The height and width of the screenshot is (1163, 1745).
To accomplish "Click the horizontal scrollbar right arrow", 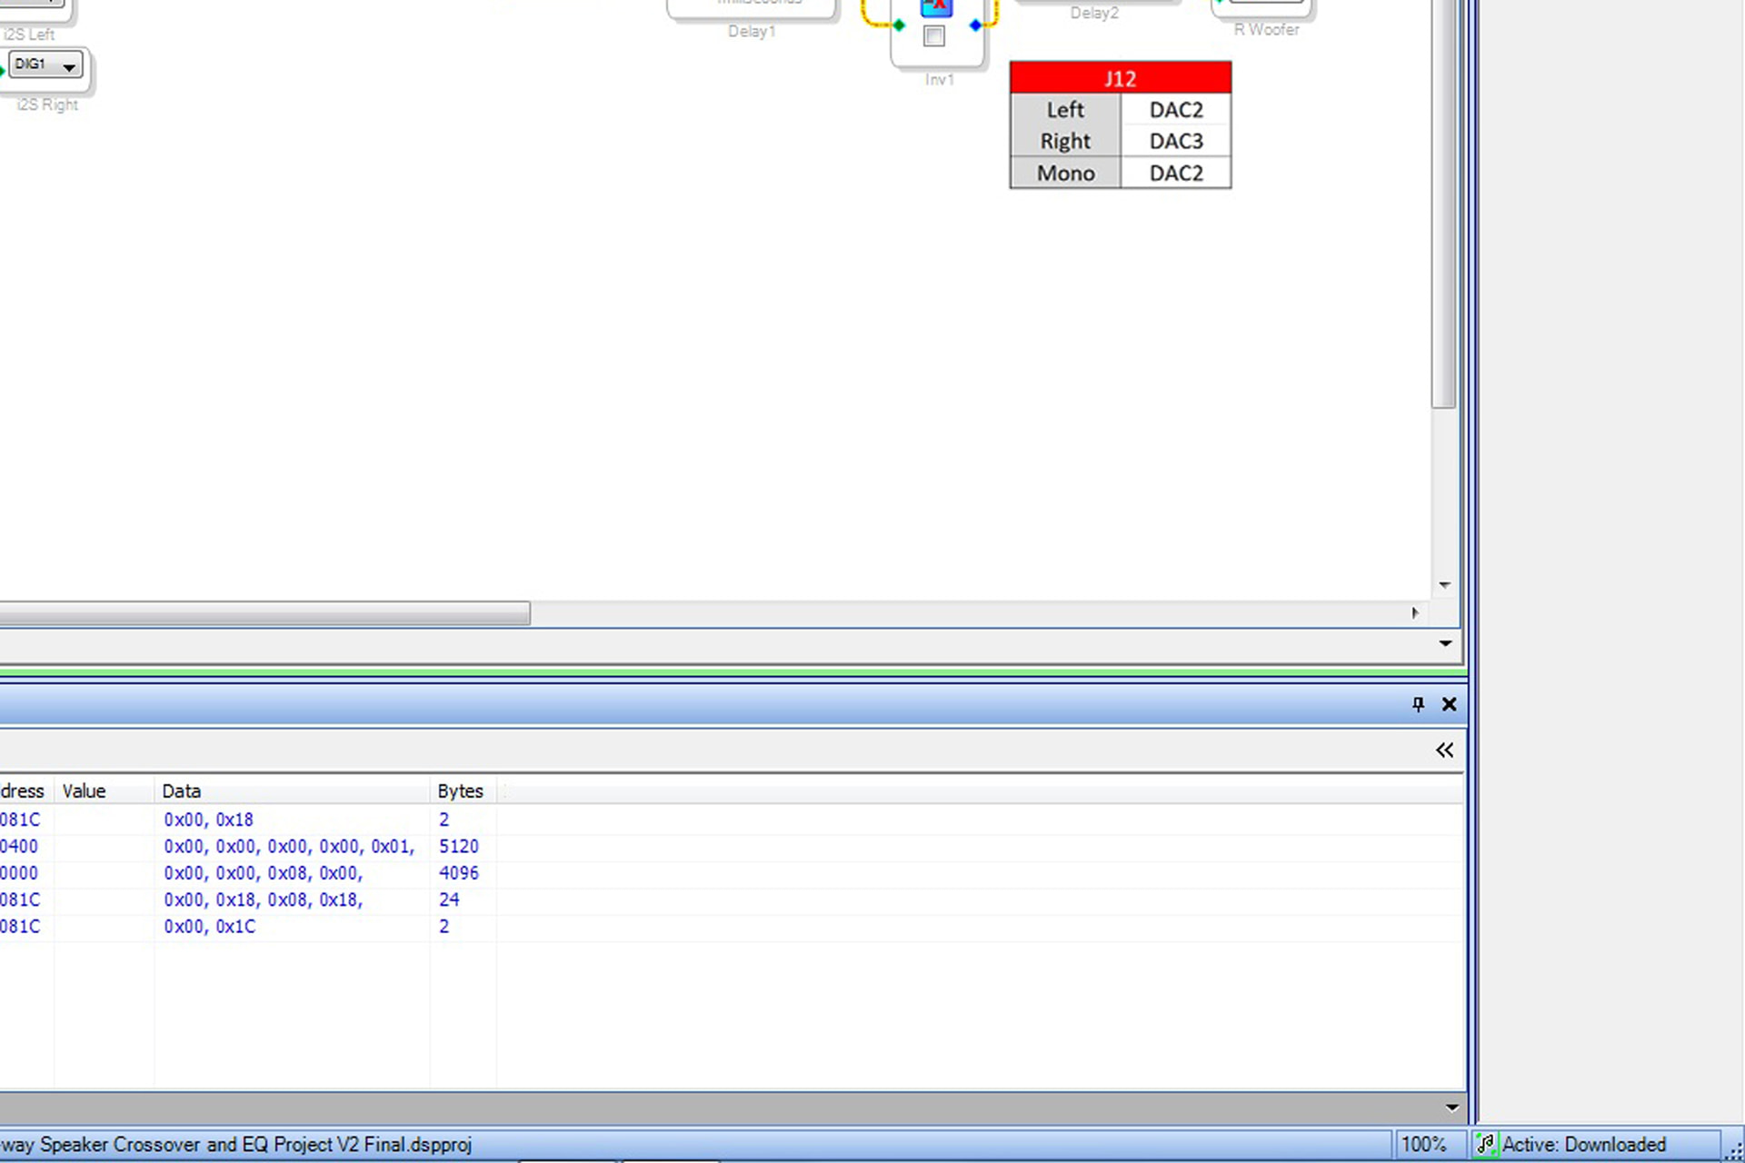I will point(1415,613).
